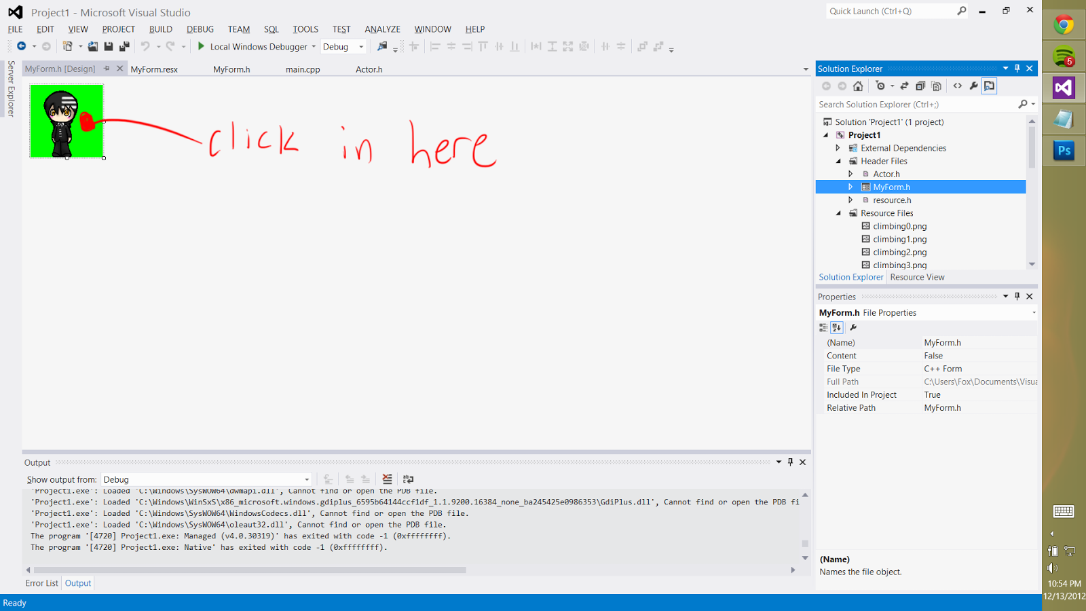Click the Properties wrench icon in Solution Explorer

[973, 86]
